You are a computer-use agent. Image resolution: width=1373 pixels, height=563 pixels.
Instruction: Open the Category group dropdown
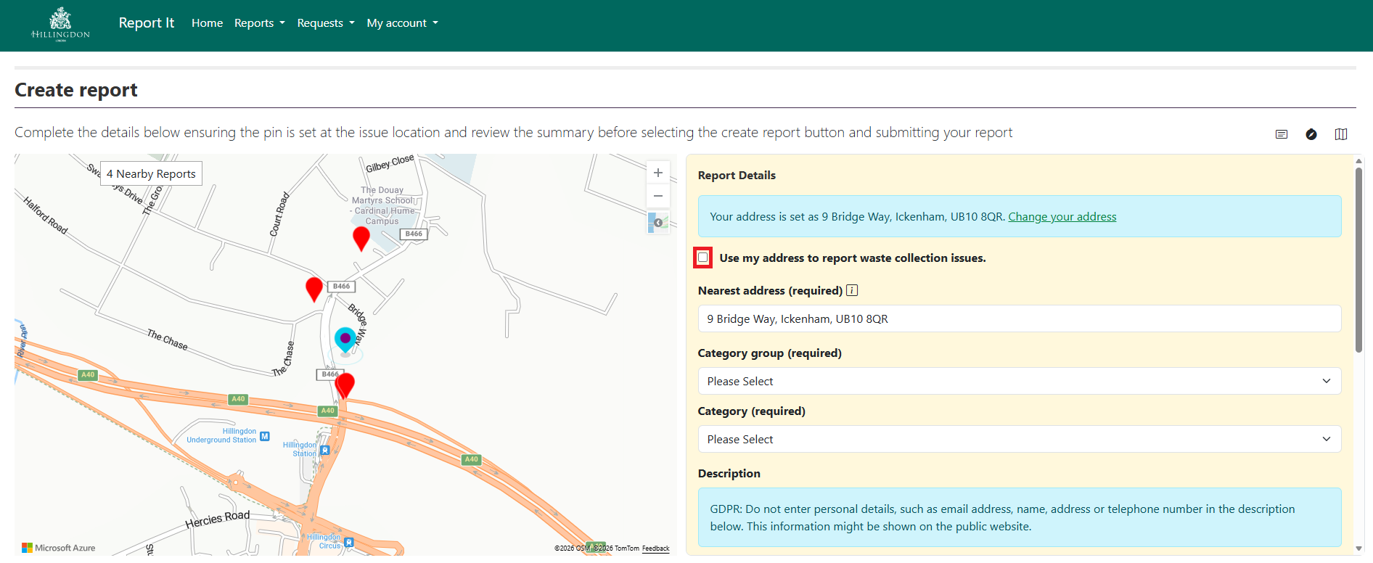click(1019, 381)
